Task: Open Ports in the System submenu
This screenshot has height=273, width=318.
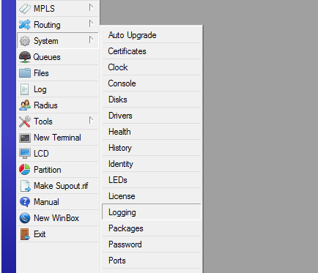Action: pos(152,261)
